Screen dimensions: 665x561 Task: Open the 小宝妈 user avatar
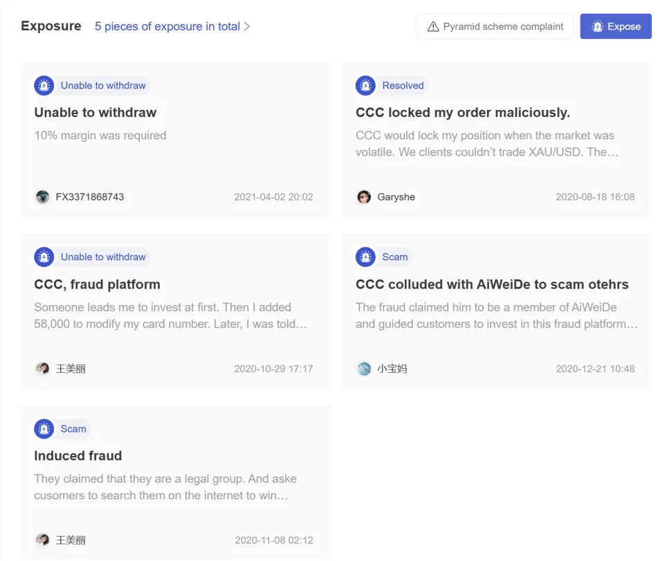pos(363,369)
